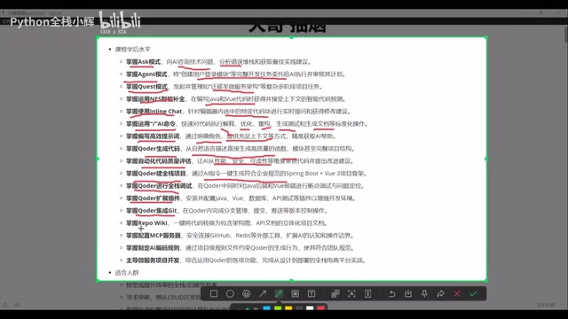The image size is (568, 319).
Task: Select the text annotation tool
Action: point(312,293)
